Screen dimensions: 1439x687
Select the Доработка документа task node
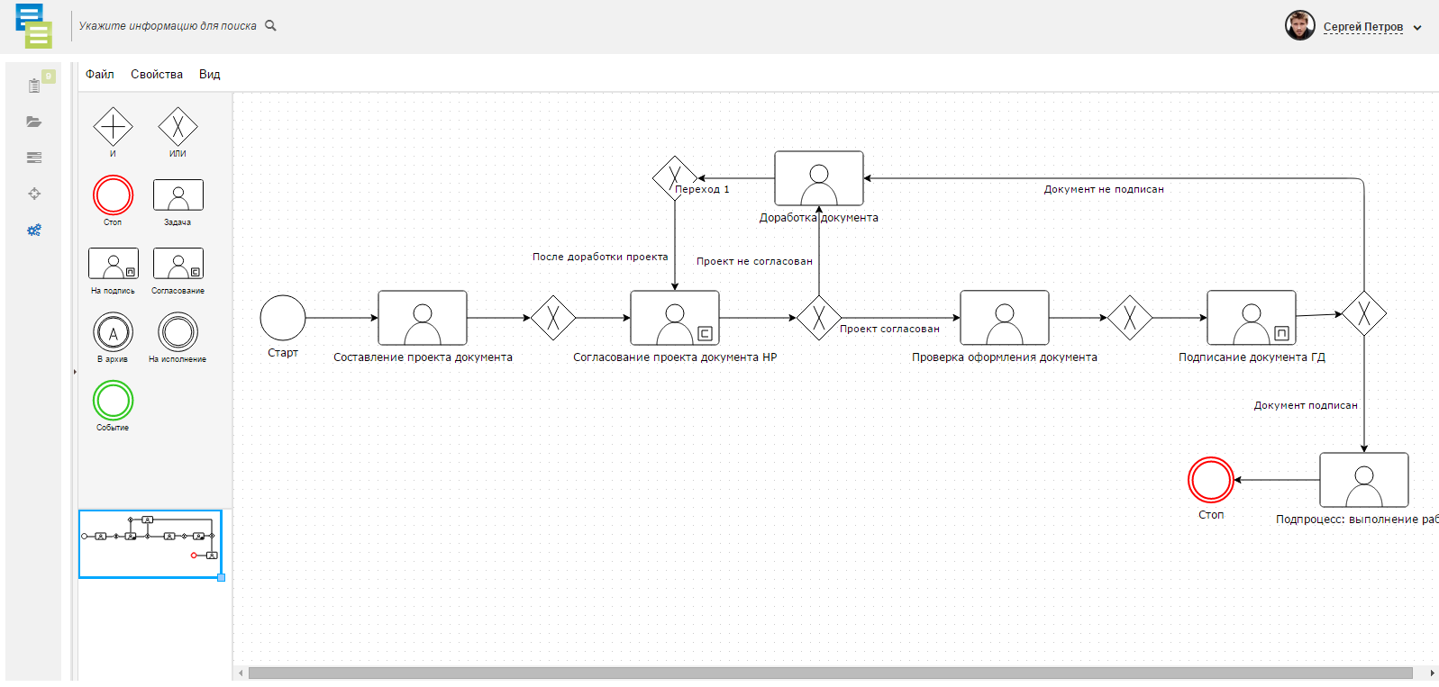818,178
